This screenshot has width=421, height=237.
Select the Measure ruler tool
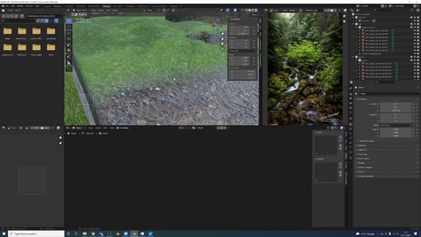coord(69,63)
